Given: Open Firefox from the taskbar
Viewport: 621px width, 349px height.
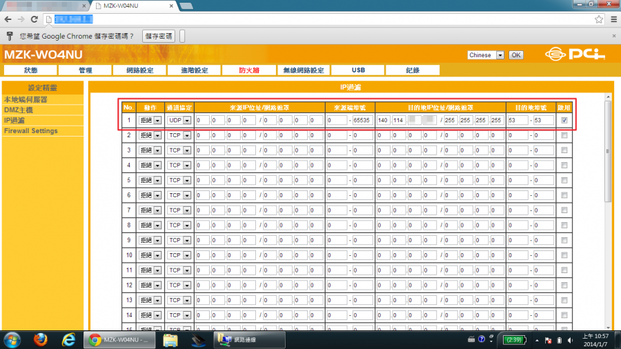Looking at the screenshot, I should (41, 339).
